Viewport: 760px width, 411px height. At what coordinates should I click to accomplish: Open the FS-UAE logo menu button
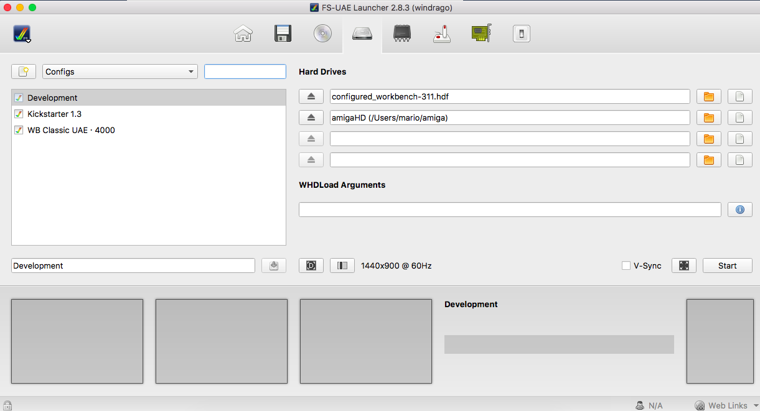[22, 34]
